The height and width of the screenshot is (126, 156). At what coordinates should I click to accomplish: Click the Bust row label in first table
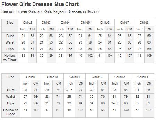coord(10,36)
